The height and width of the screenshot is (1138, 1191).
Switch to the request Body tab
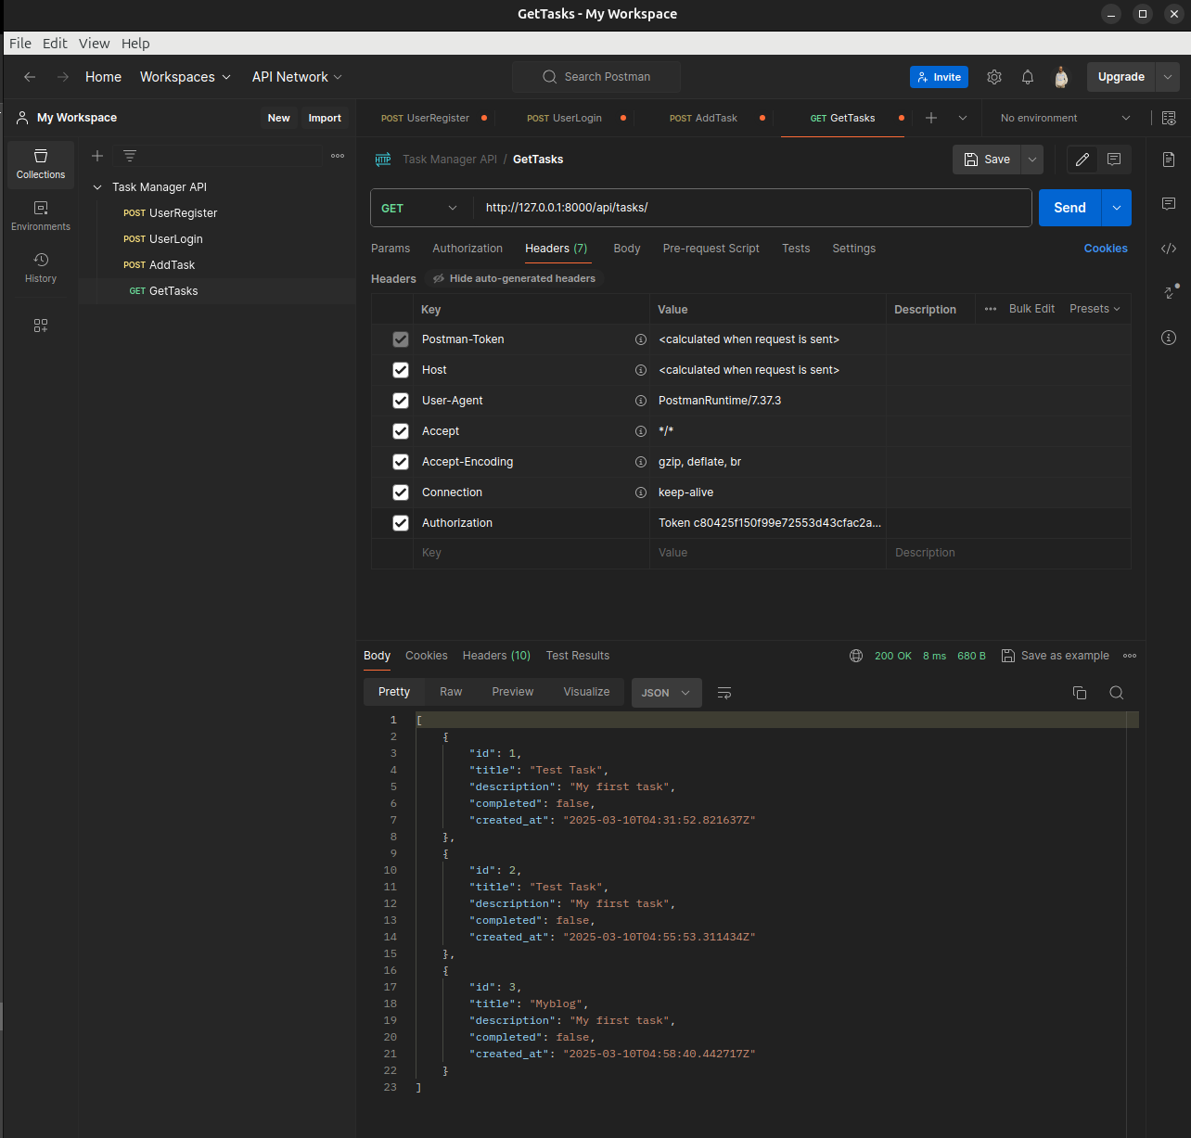pos(627,249)
